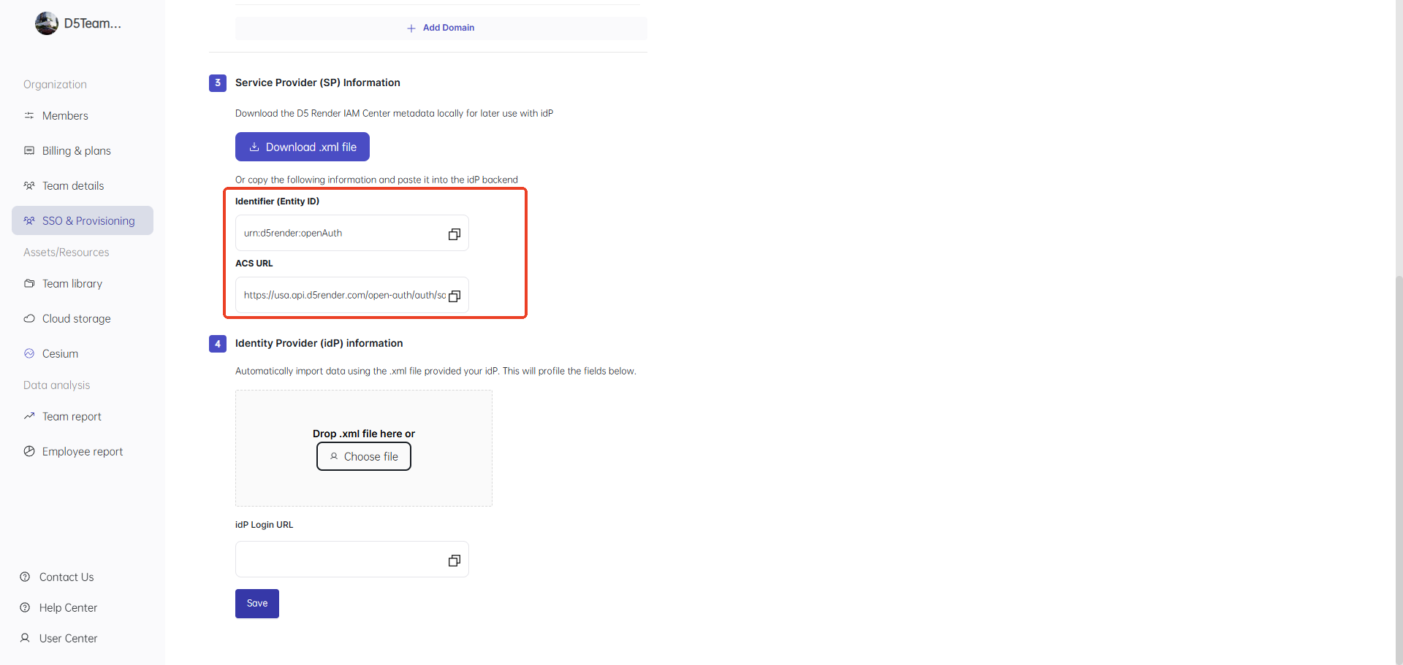The width and height of the screenshot is (1403, 665).
Task: Copy the Identifier Entity ID value
Action: click(454, 234)
